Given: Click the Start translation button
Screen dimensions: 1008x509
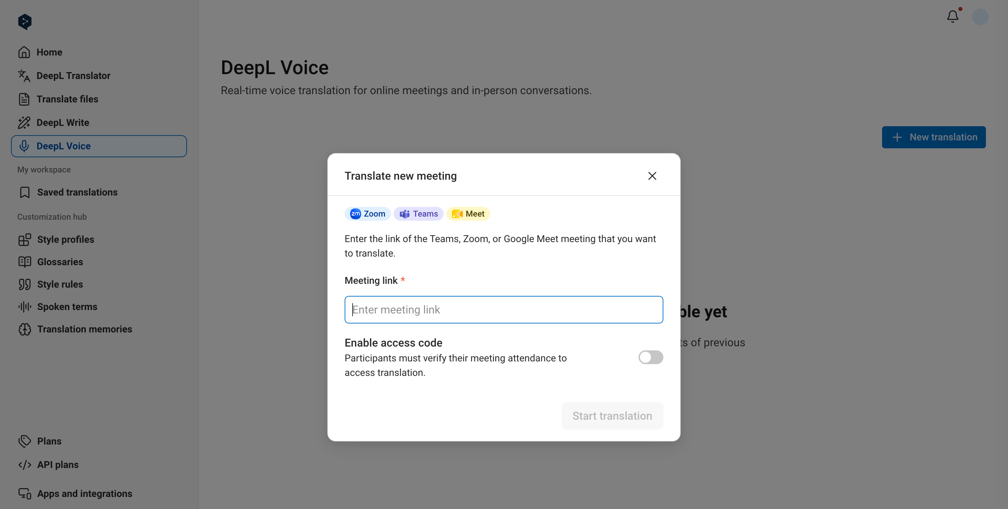Looking at the screenshot, I should [x=612, y=416].
